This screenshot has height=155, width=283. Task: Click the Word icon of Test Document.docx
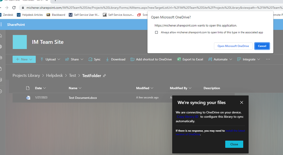tap(28, 98)
